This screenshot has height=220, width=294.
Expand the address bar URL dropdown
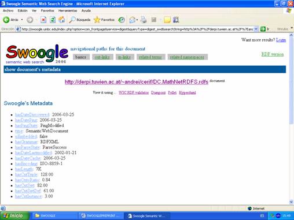coord(256,29)
